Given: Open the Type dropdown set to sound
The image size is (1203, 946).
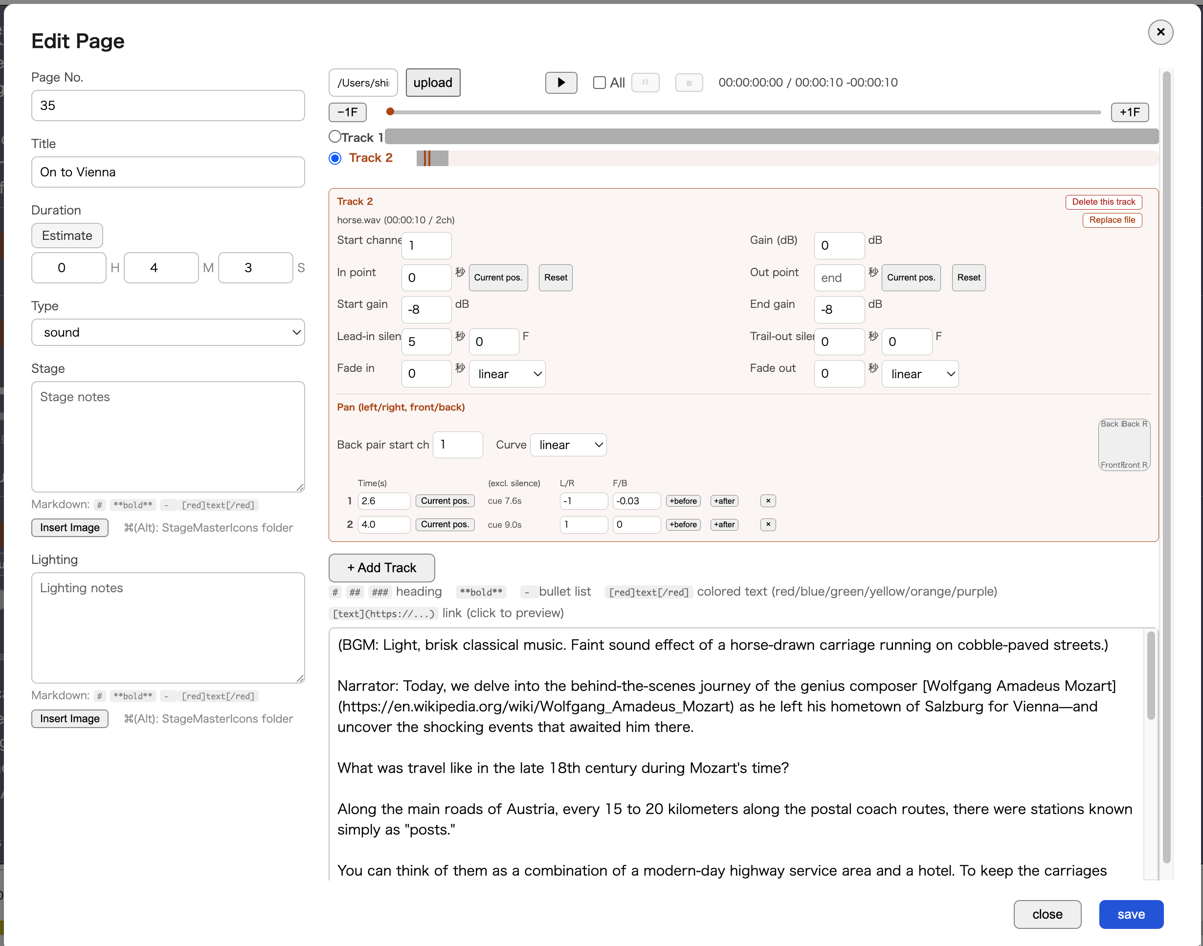Looking at the screenshot, I should coord(168,332).
